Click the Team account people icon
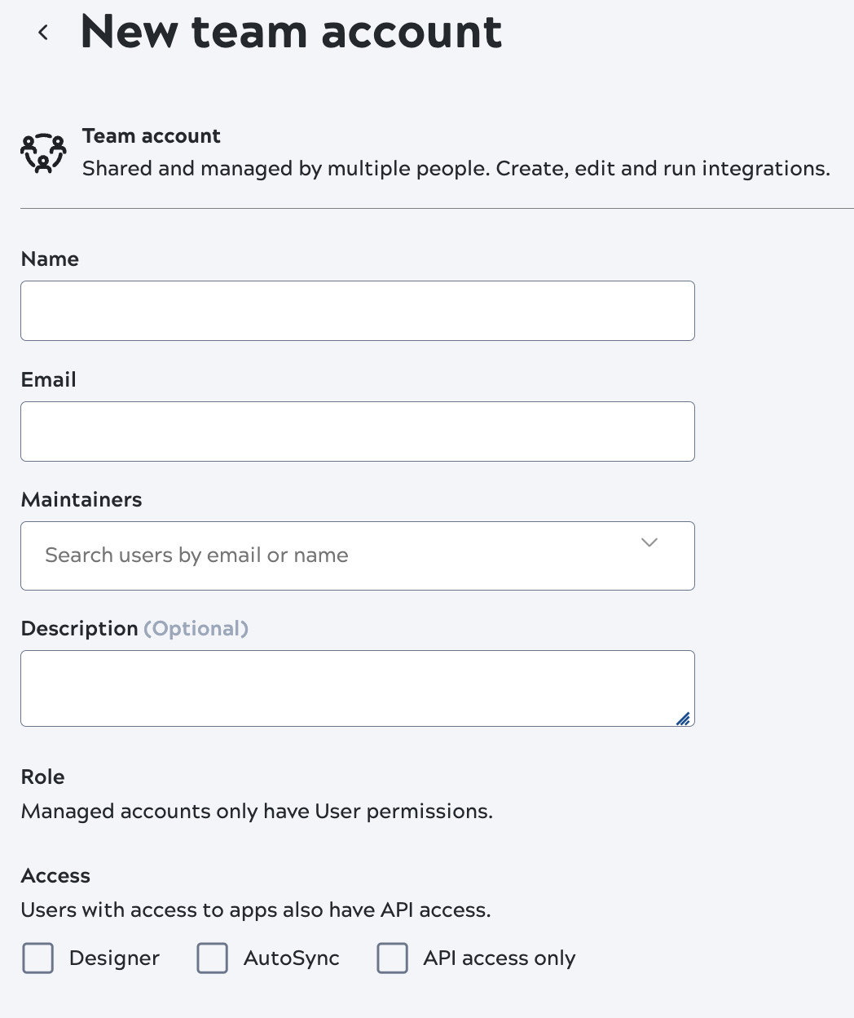 pyautogui.click(x=42, y=152)
